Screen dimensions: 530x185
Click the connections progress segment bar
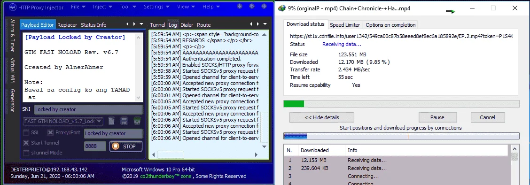401,136
